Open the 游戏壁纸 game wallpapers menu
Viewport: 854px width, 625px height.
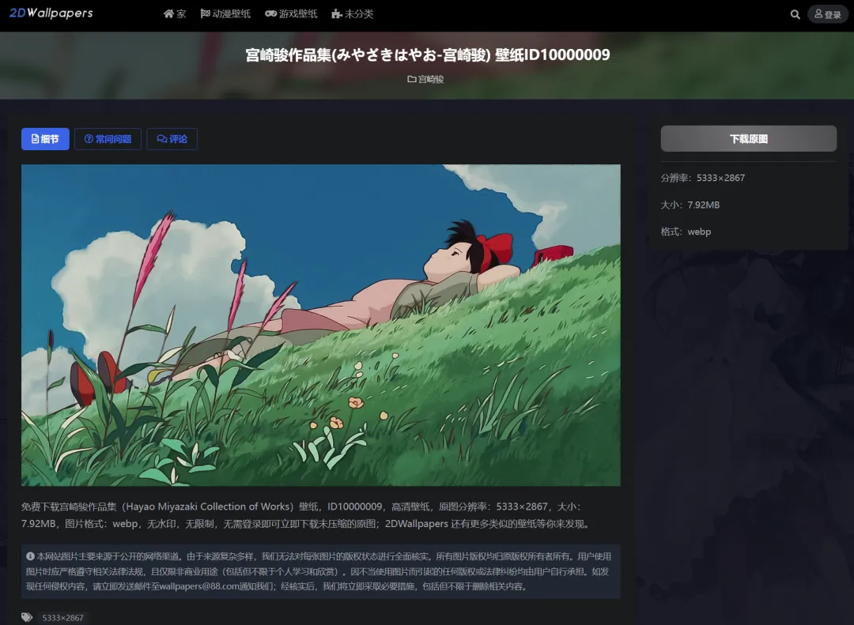tap(291, 13)
